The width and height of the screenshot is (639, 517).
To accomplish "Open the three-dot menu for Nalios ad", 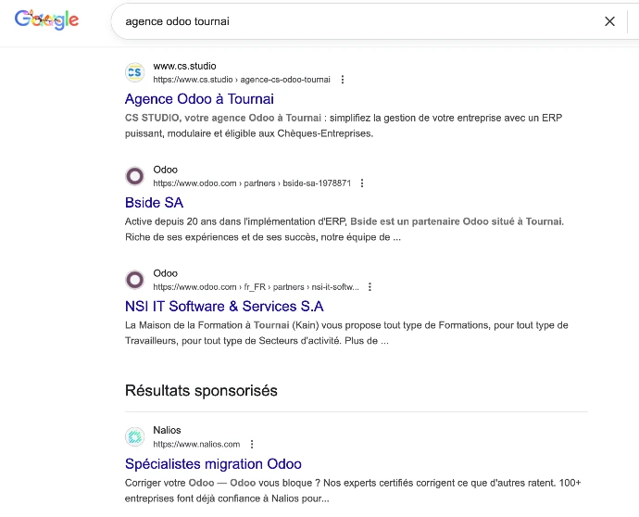I will pyautogui.click(x=252, y=445).
